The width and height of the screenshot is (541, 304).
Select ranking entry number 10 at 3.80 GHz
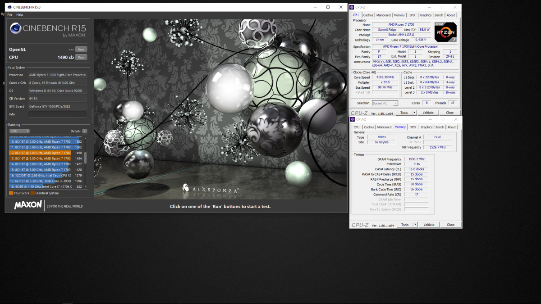pos(46,141)
